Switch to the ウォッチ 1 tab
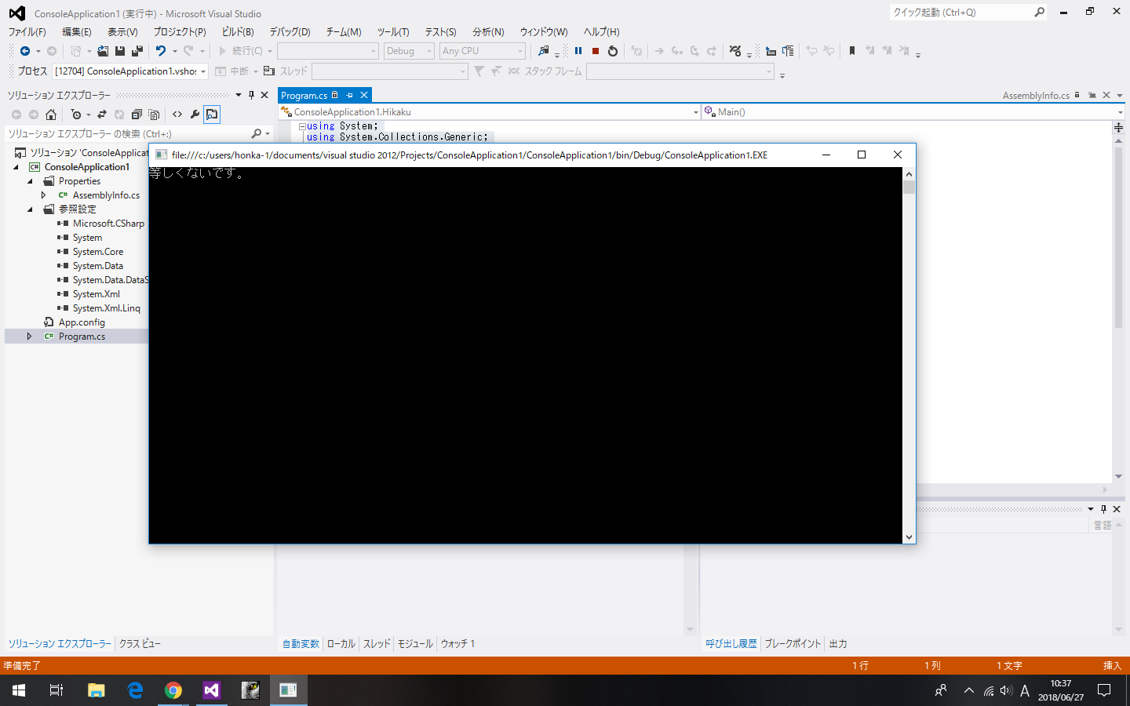 coord(457,644)
